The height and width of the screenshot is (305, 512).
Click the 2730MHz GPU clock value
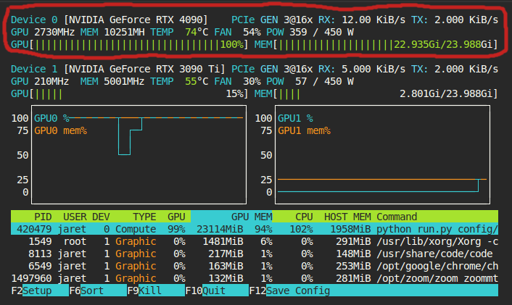pos(54,32)
